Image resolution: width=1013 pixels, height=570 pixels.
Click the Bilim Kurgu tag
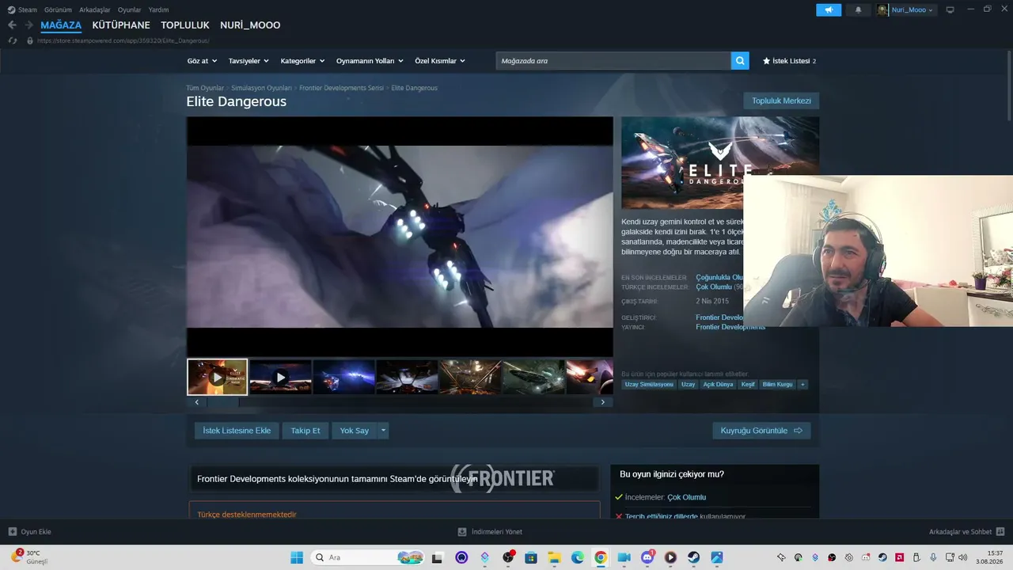(x=777, y=385)
